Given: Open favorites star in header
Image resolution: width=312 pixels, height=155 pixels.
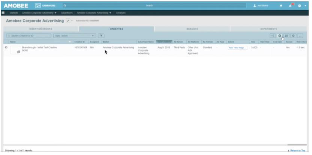Looking at the screenshot, I should [281, 6].
